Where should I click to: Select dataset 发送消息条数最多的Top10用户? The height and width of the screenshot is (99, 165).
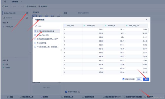tap(47, 39)
